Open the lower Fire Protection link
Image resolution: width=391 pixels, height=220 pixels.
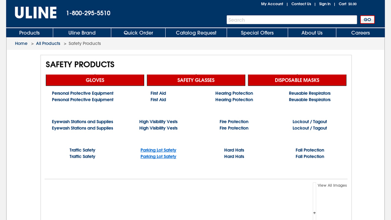(x=234, y=128)
